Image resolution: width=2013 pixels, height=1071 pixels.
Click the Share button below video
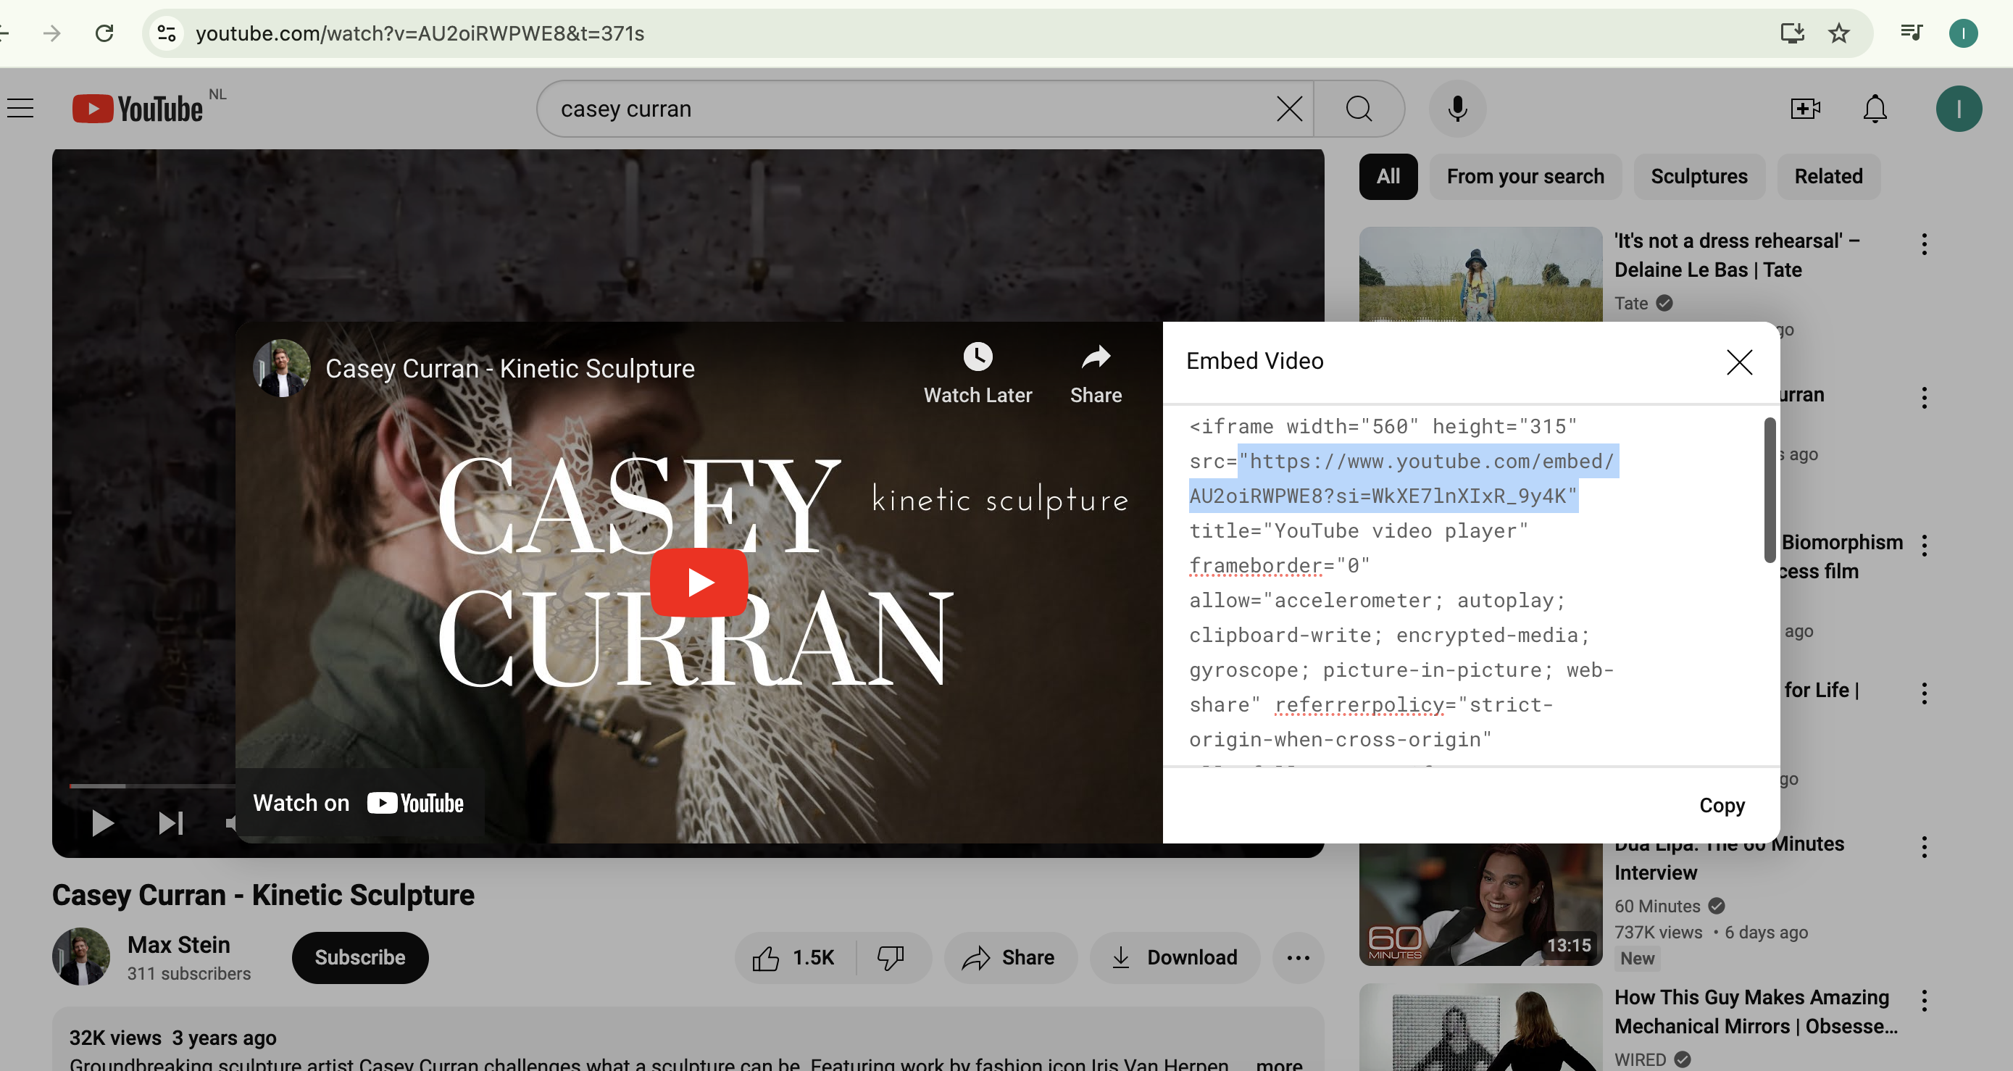click(1009, 958)
